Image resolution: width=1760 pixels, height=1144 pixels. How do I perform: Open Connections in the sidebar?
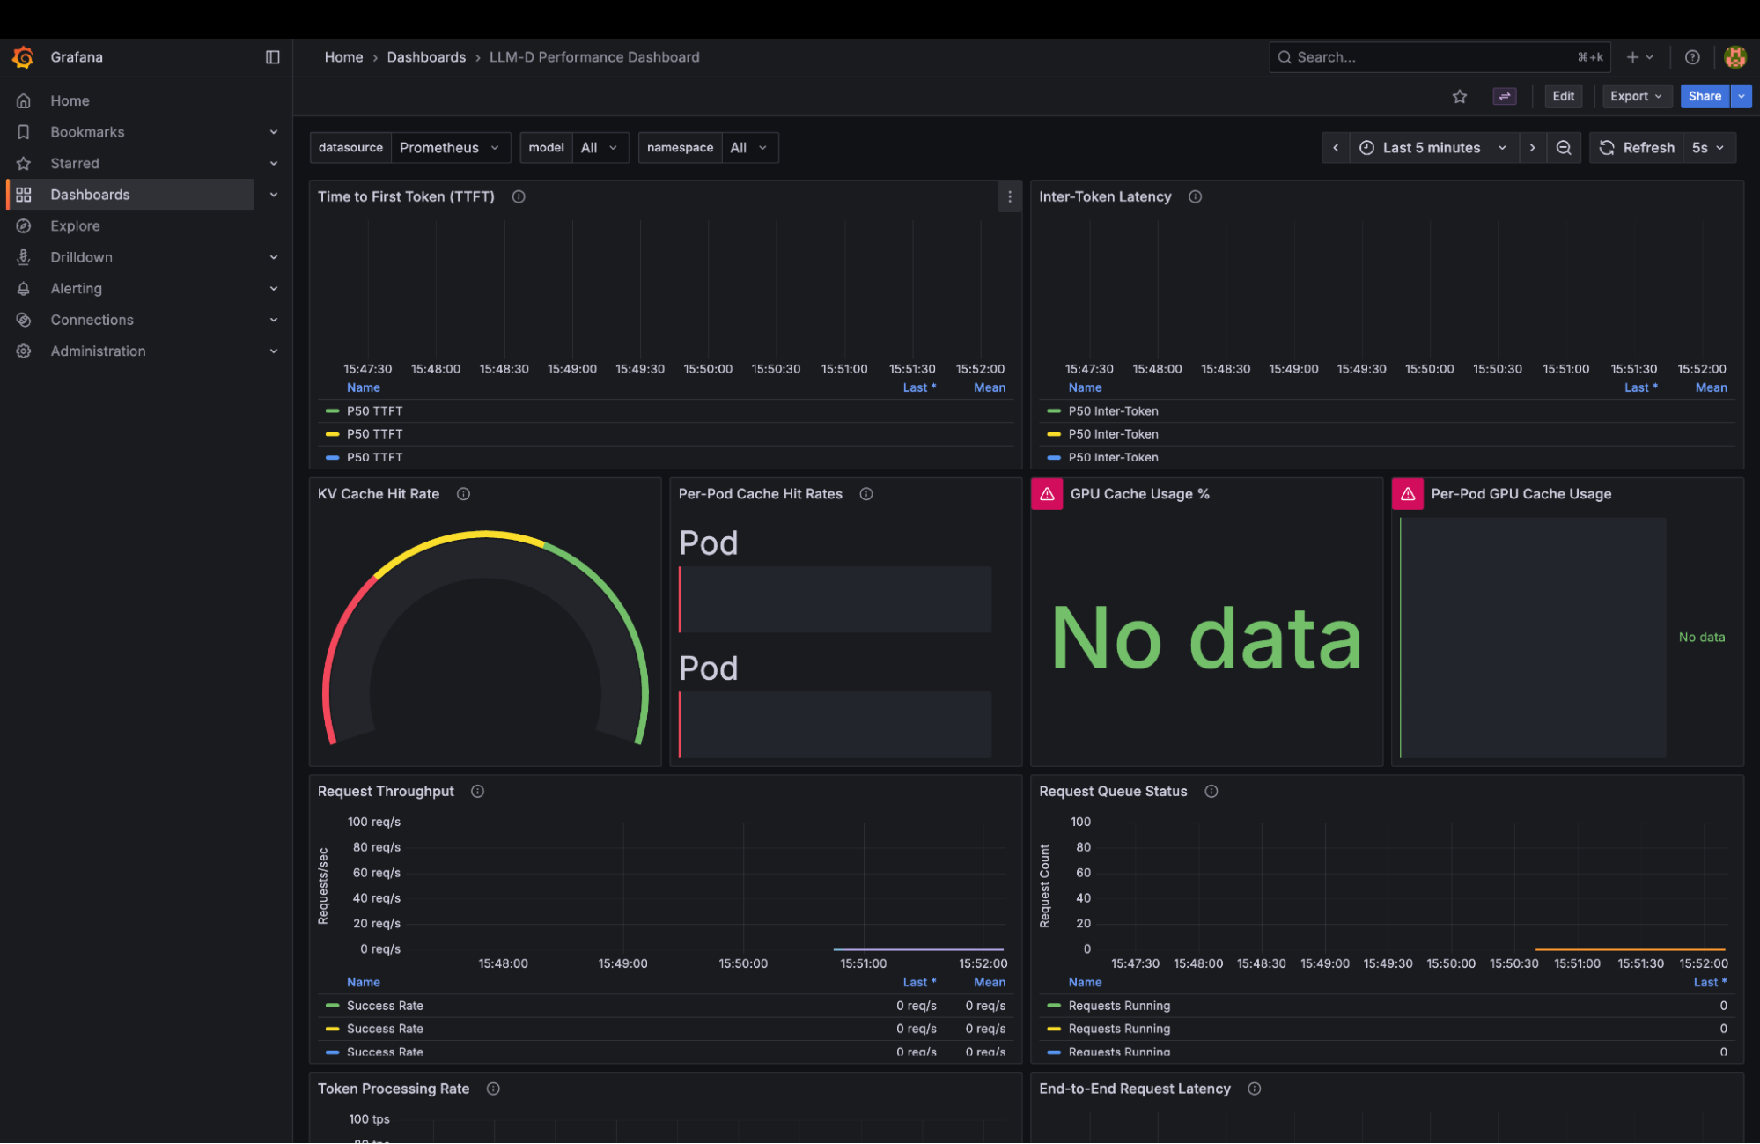coord(92,320)
